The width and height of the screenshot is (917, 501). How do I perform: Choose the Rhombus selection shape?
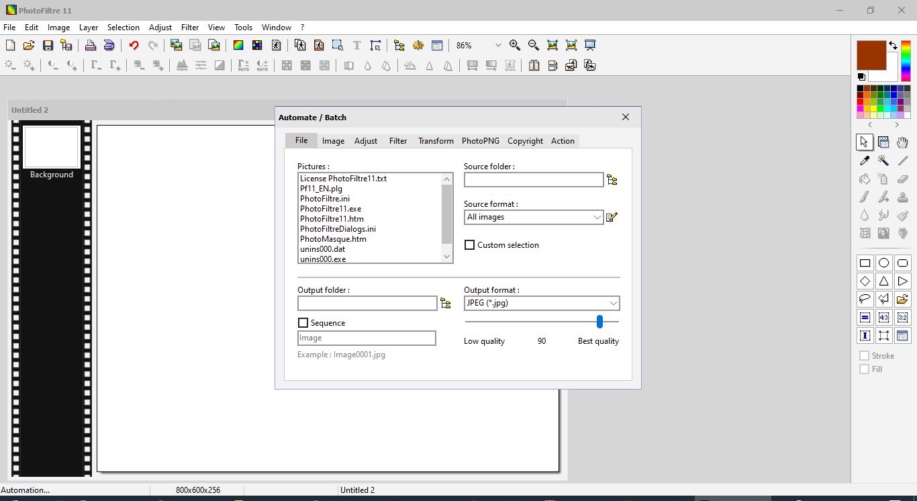pos(865,281)
